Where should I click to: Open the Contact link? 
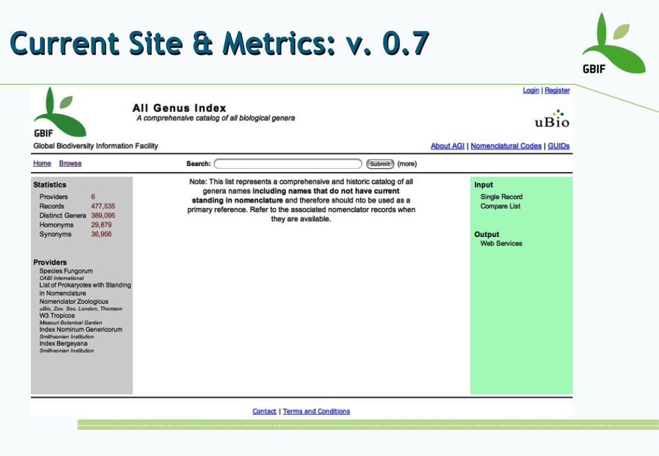264,411
